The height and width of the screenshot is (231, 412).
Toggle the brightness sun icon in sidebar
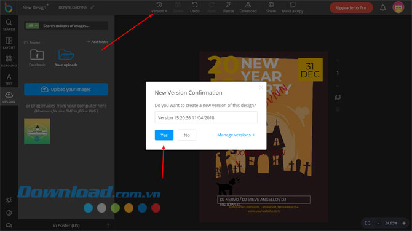pyautogui.click(x=9, y=200)
